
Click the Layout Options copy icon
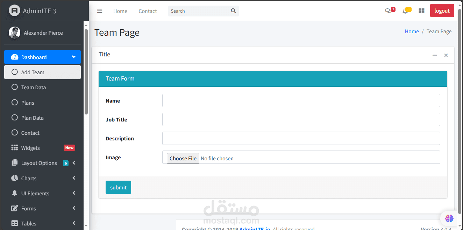point(14,163)
